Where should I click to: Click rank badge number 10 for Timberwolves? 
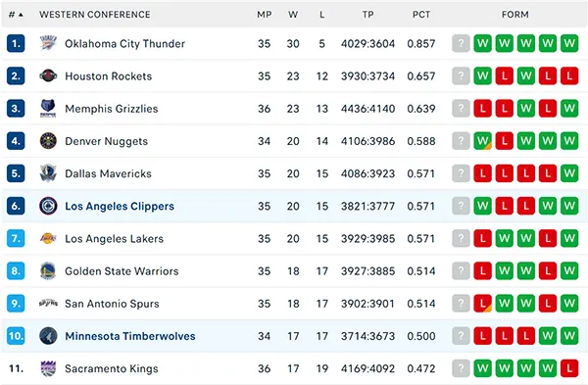point(16,335)
